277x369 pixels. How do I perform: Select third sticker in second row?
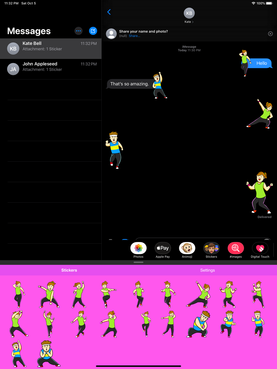point(79,324)
